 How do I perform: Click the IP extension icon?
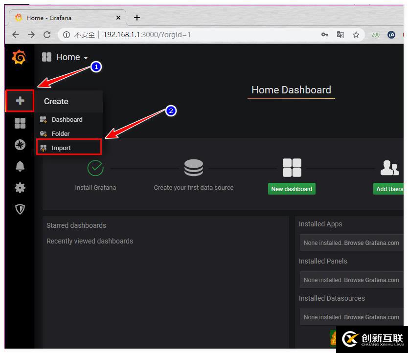coord(391,35)
